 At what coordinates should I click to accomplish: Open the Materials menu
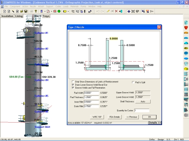tap(75, 6)
